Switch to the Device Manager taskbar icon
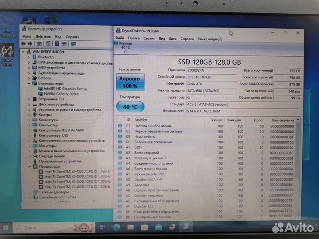This screenshot has width=319, height=239. 172,227
